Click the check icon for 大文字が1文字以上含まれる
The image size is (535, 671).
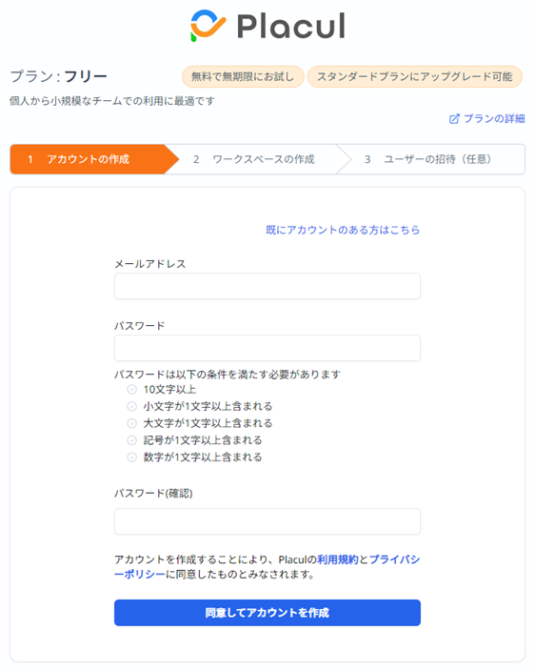coord(131,423)
